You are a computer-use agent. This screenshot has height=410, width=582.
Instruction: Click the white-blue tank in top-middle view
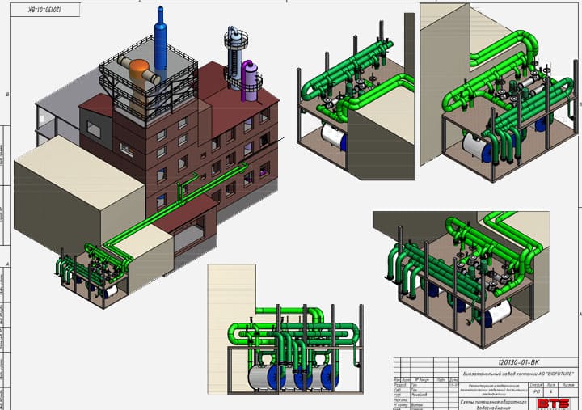point(334,137)
